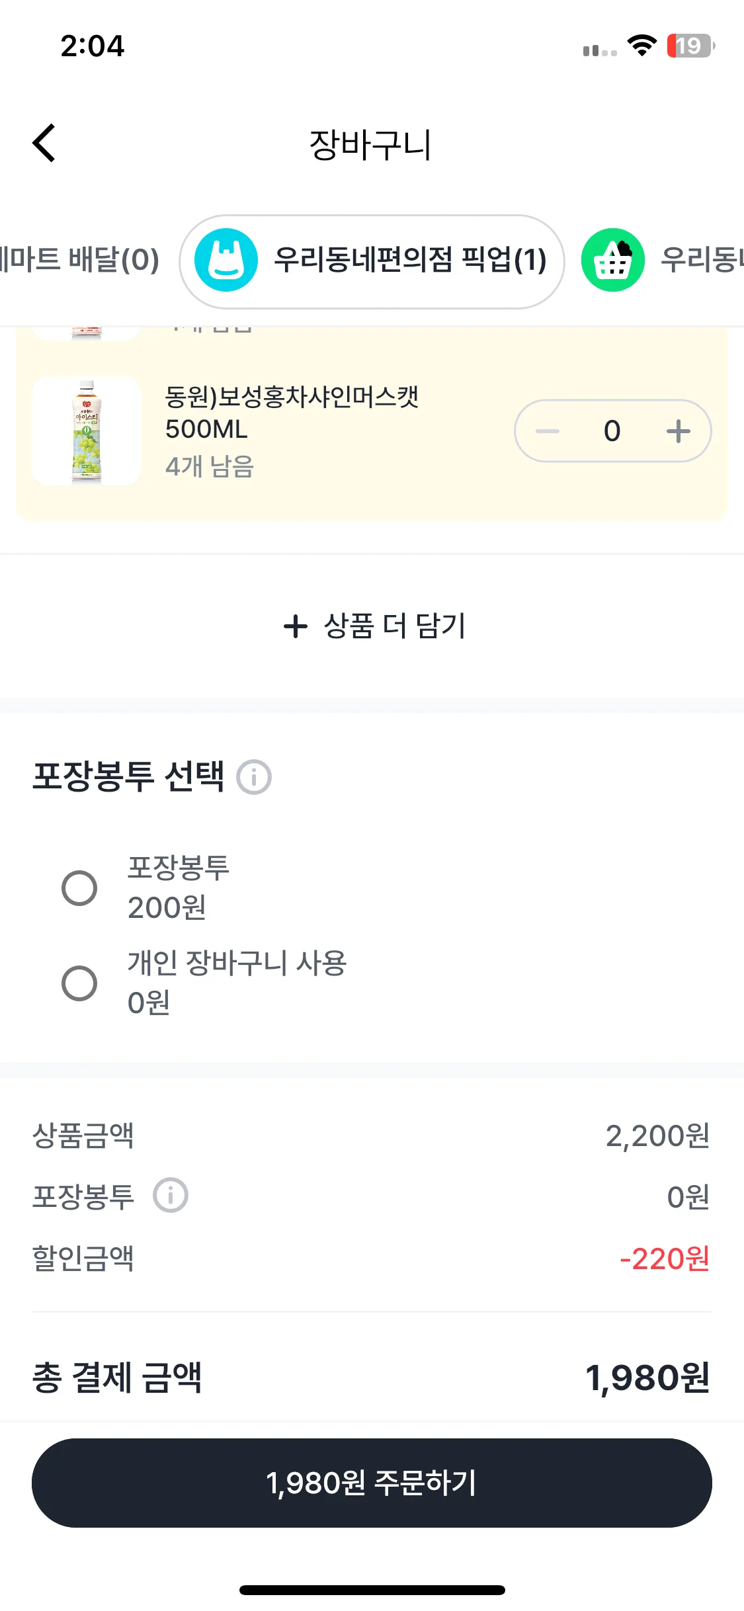The image size is (744, 1611).
Task: Tap the battery indicator in status bar
Action: 690,46
